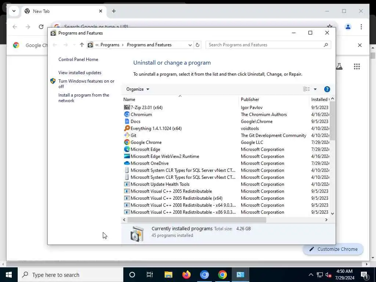Expand the address bar history dropdown
The height and width of the screenshot is (282, 376).
coord(190,45)
